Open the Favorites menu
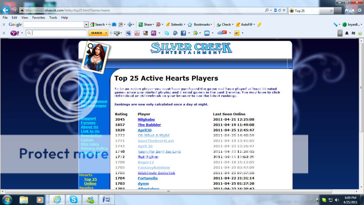The height and width of the screenshot is (205, 364). 38,18
